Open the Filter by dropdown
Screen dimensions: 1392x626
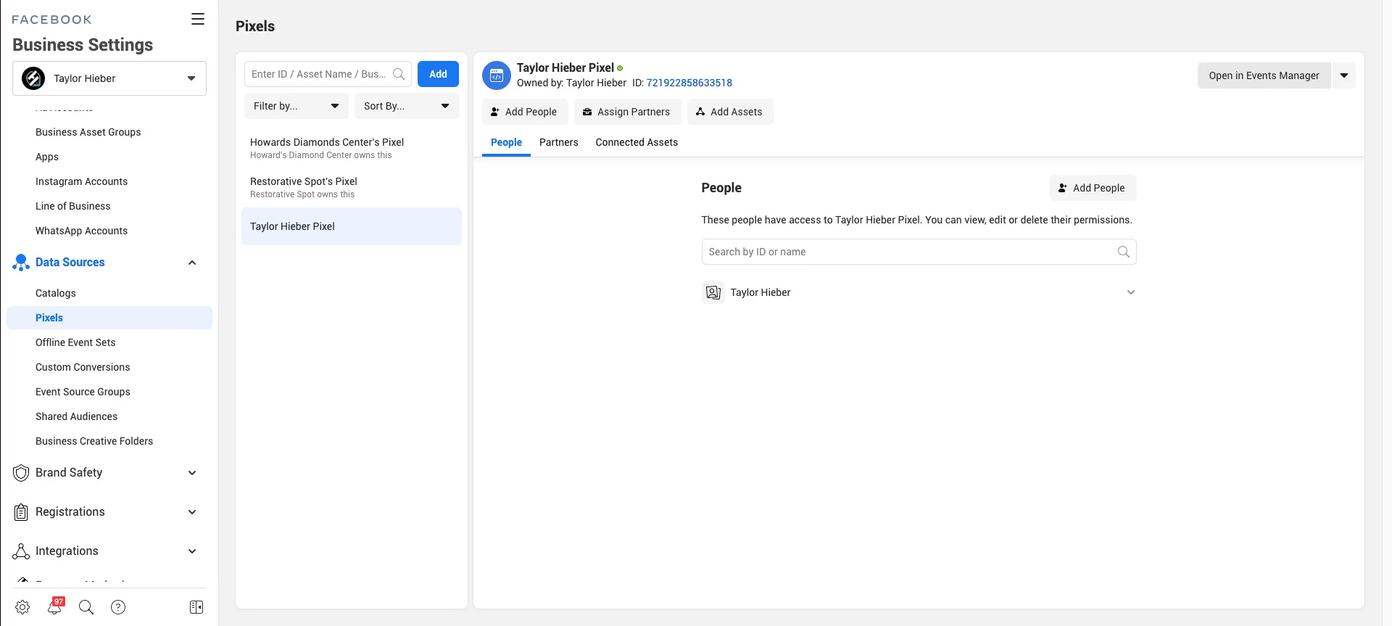pyautogui.click(x=296, y=106)
